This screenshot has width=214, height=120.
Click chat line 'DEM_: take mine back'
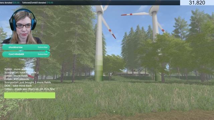tap(18, 86)
